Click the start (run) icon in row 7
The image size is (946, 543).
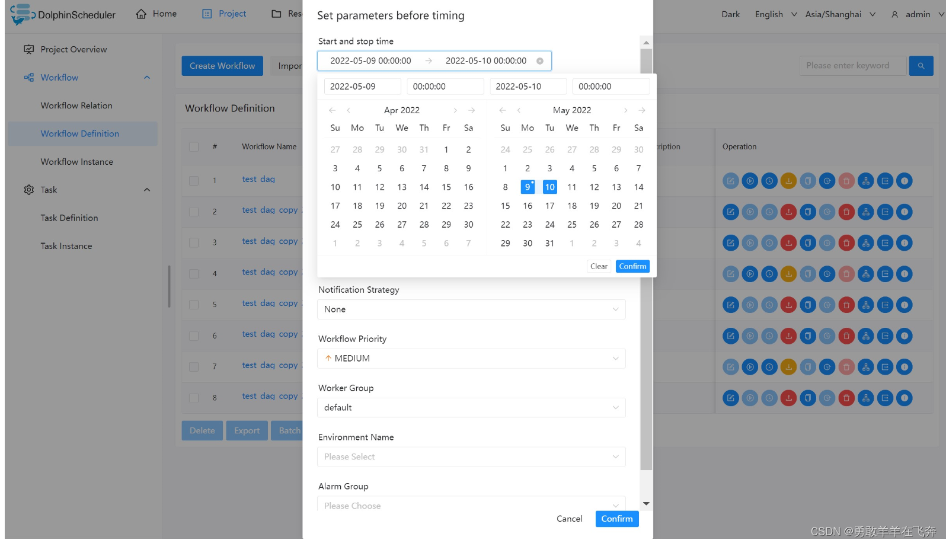(750, 367)
